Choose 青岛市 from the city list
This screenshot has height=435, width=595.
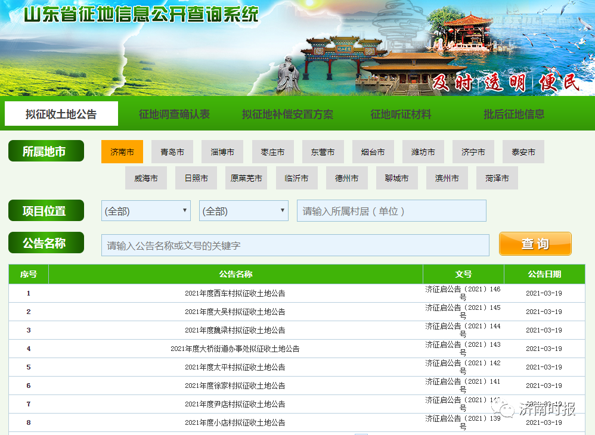point(172,152)
